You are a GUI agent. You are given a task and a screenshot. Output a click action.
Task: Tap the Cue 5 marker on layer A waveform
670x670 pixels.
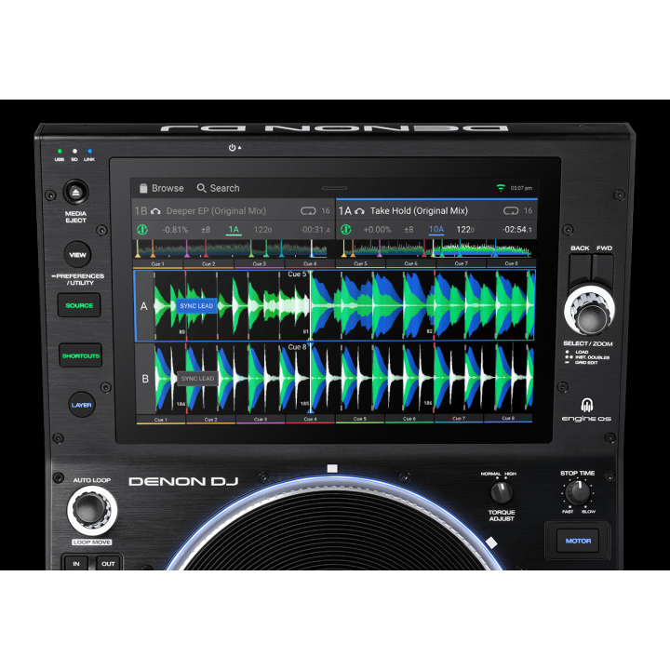click(297, 275)
